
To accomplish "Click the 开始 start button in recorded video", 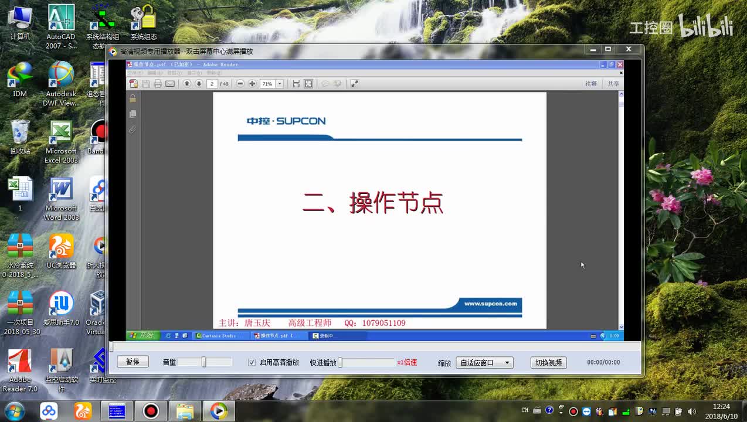I will (x=141, y=336).
